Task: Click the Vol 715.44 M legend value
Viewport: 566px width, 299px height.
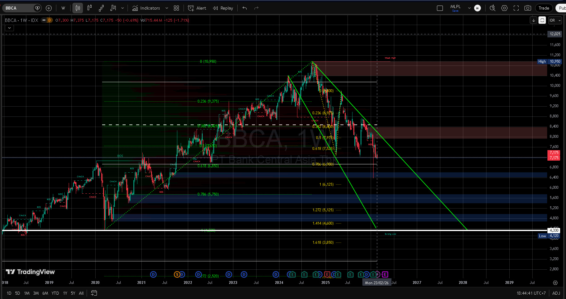Action: (151, 20)
